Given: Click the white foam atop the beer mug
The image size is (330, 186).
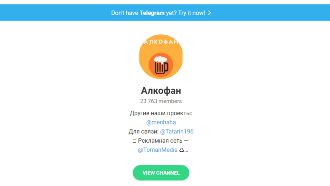Looking at the screenshot, I should click(x=160, y=60).
